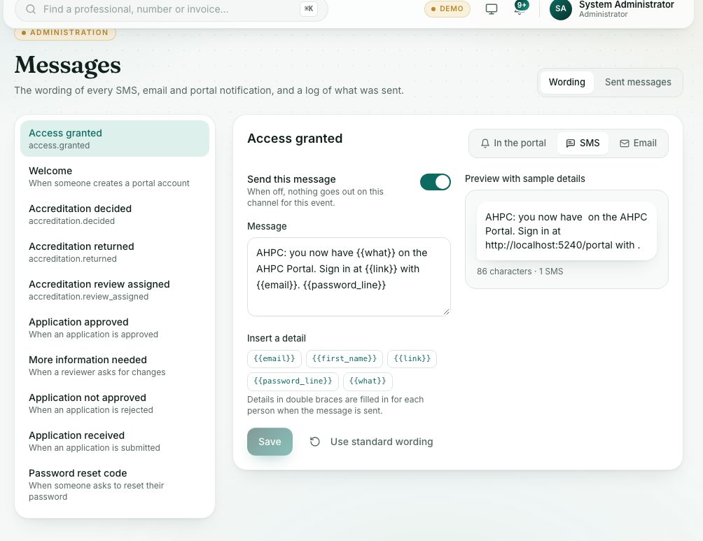This screenshot has height=541, width=703.
Task: Select More information needed template
Action: point(114,365)
